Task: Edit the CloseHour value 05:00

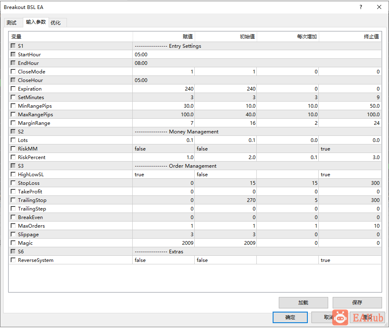Action: click(x=257, y=80)
